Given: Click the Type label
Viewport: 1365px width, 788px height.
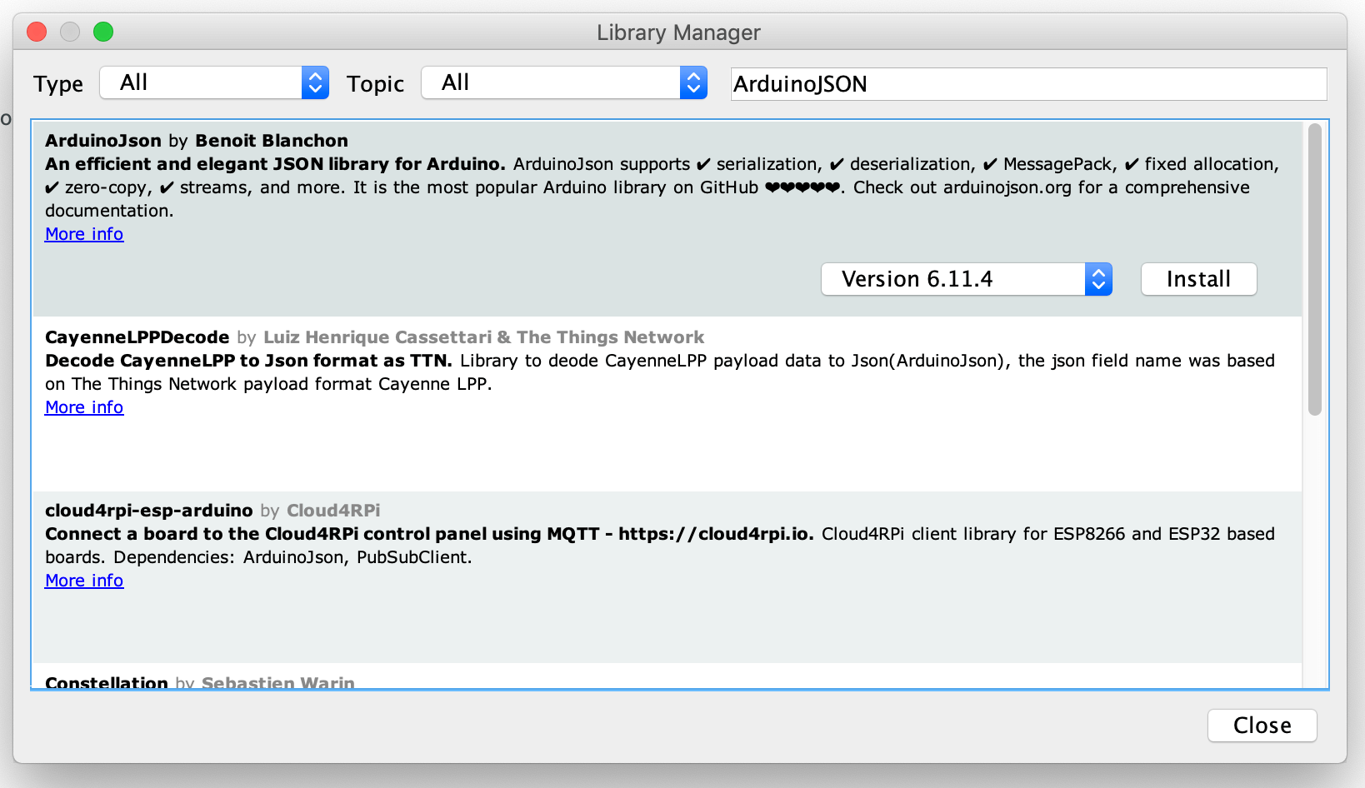Looking at the screenshot, I should [58, 84].
